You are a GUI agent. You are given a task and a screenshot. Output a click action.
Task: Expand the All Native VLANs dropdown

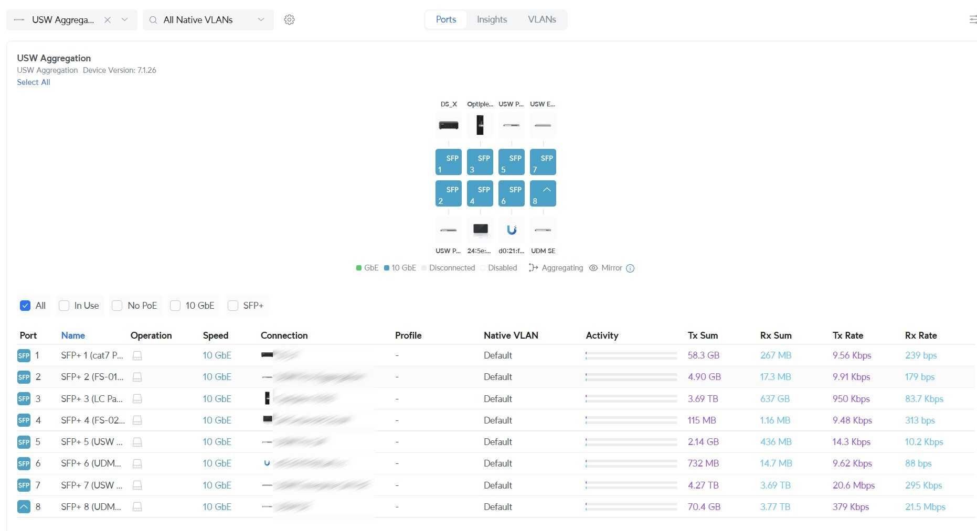[x=261, y=19]
